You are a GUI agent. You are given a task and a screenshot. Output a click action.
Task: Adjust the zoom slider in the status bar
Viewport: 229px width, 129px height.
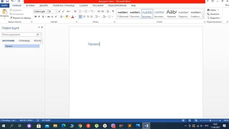click(x=210, y=120)
